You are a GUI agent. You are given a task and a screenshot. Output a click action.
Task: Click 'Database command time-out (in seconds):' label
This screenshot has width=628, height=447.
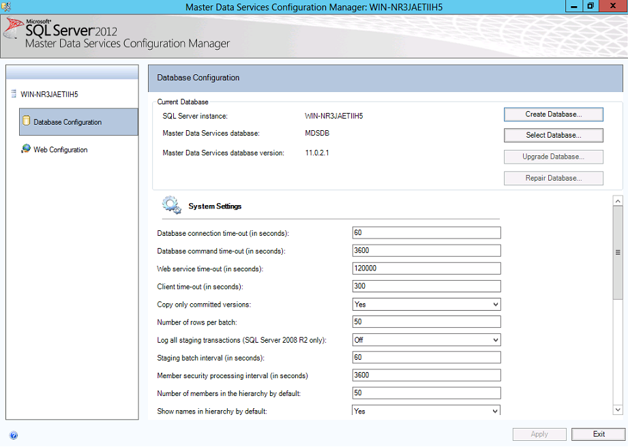[222, 251]
